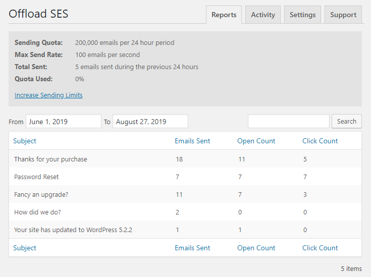
Task: Click the To date field
Action: tap(150, 122)
